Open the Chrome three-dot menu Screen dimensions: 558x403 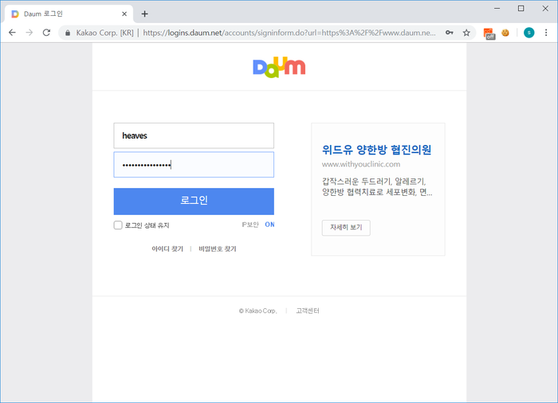pyautogui.click(x=546, y=33)
